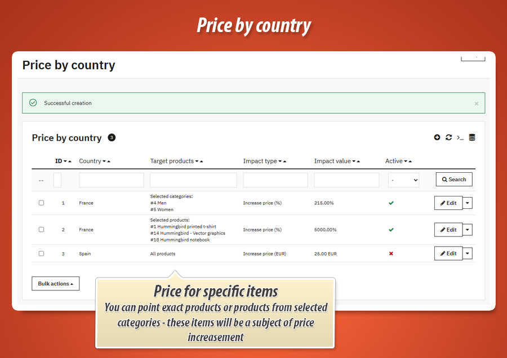Click the add new record plus icon
Image resolution: width=507 pixels, height=358 pixels.
pos(437,137)
